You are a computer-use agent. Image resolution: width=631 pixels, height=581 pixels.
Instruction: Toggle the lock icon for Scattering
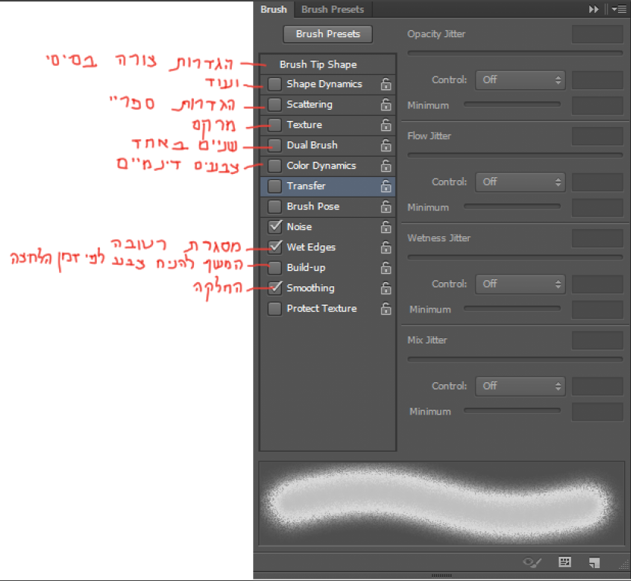point(386,104)
